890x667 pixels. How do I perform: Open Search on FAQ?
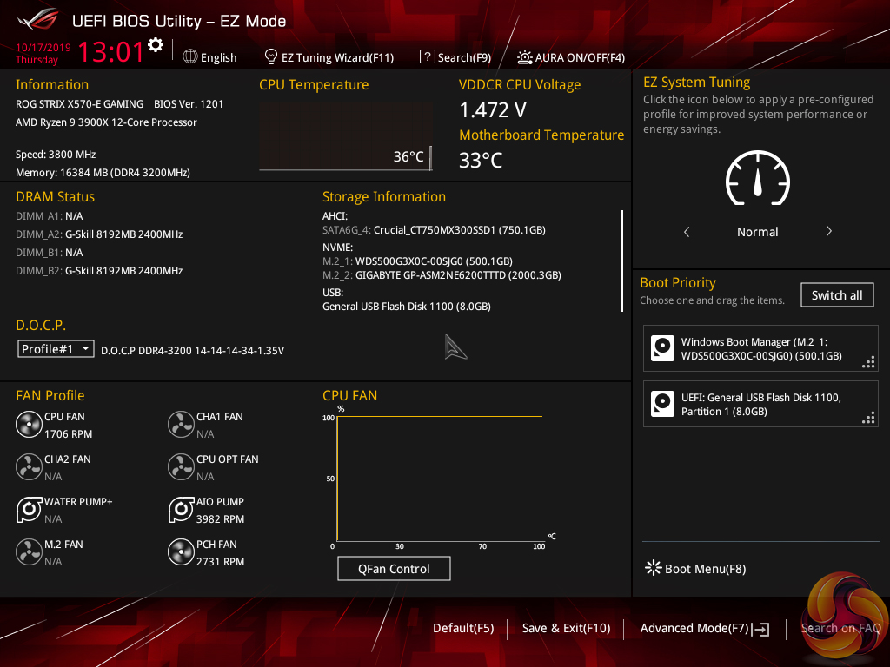pyautogui.click(x=840, y=628)
